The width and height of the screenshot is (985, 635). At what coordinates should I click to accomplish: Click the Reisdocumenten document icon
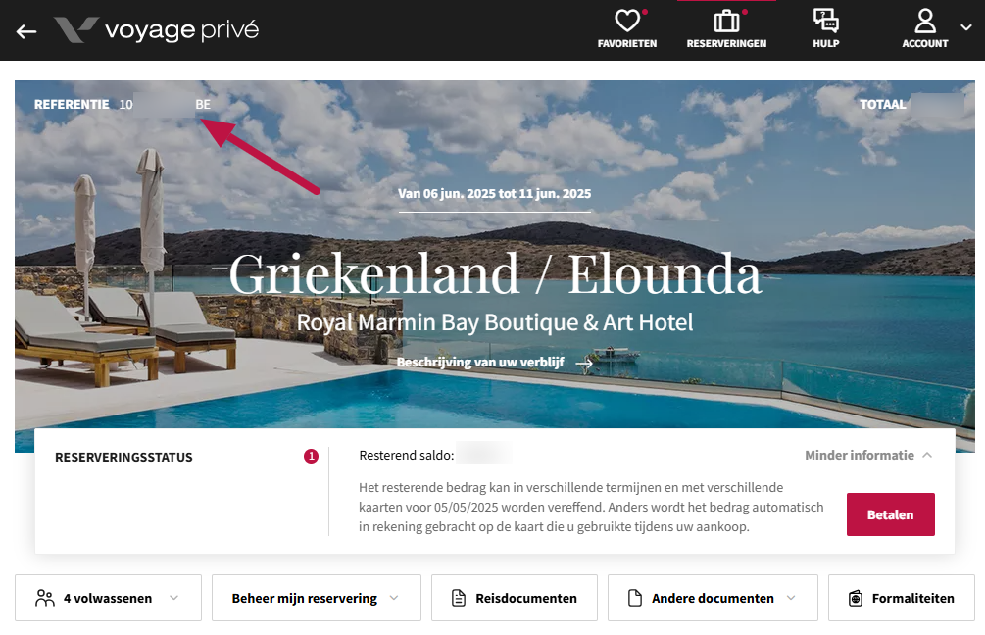459,598
